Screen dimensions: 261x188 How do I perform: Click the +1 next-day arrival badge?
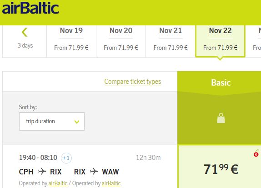click(66, 158)
